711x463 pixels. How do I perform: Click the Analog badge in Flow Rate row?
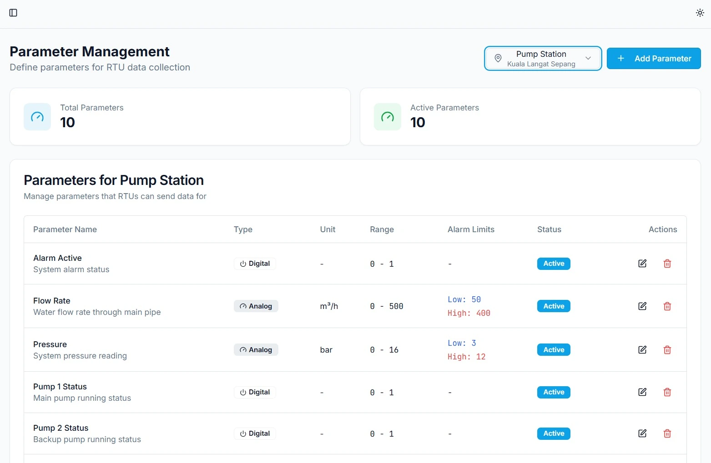click(x=256, y=306)
